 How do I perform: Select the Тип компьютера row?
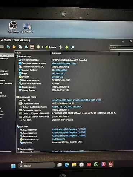pos(29,60)
